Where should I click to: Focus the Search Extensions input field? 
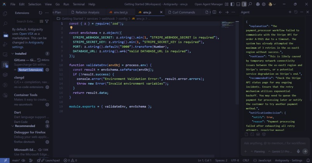pyautogui.click(x=27, y=22)
